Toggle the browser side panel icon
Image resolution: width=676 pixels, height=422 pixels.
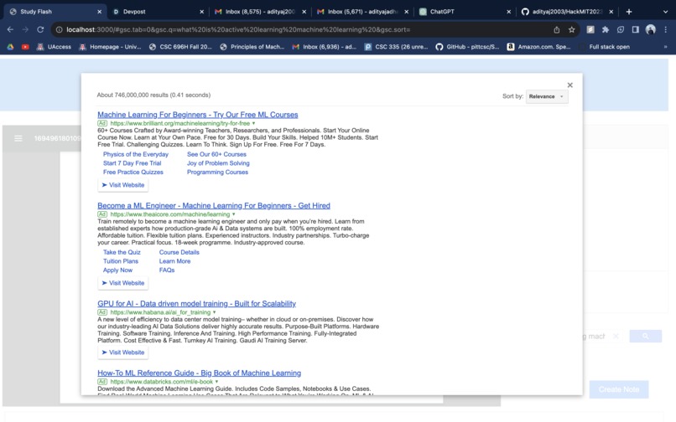[x=635, y=29]
